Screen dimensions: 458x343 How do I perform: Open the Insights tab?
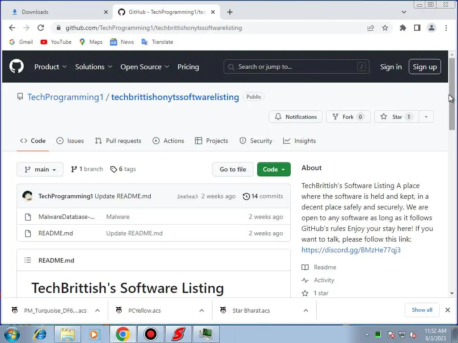click(299, 141)
